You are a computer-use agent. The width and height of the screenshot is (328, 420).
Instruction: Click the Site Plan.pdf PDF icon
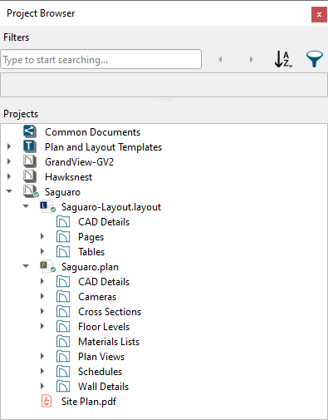pyautogui.click(x=47, y=401)
